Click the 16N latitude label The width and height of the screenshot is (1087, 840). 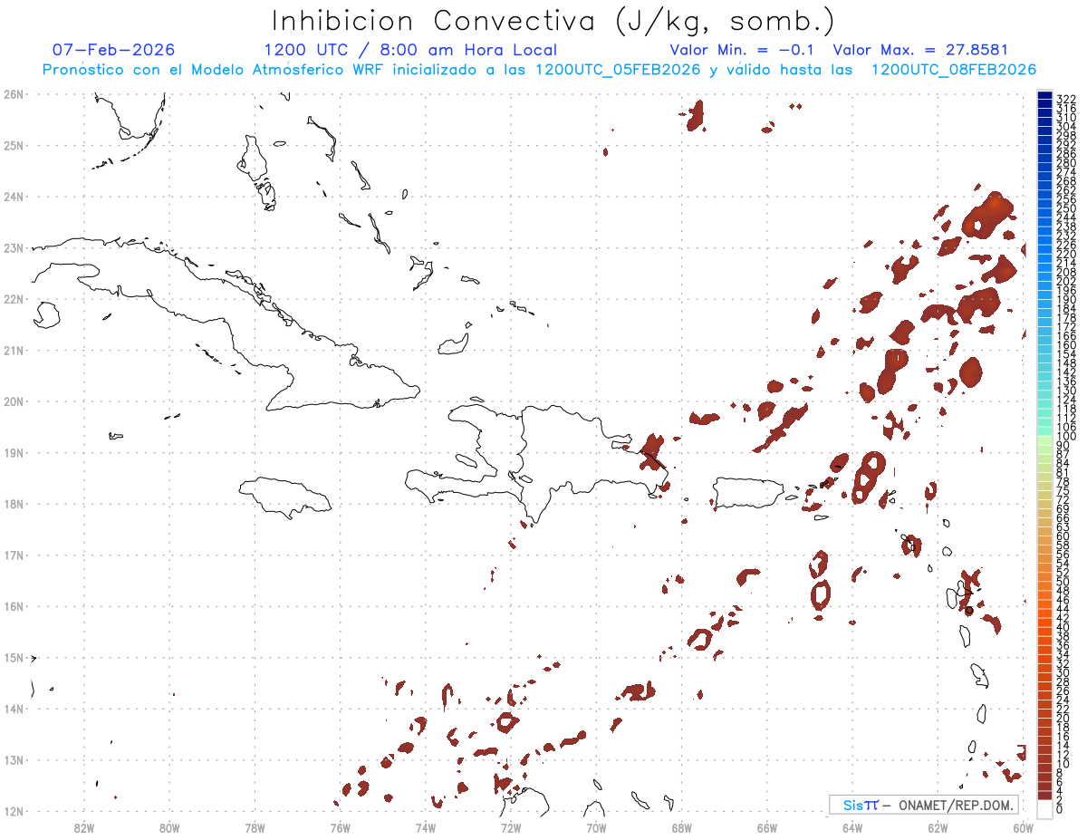pyautogui.click(x=14, y=606)
